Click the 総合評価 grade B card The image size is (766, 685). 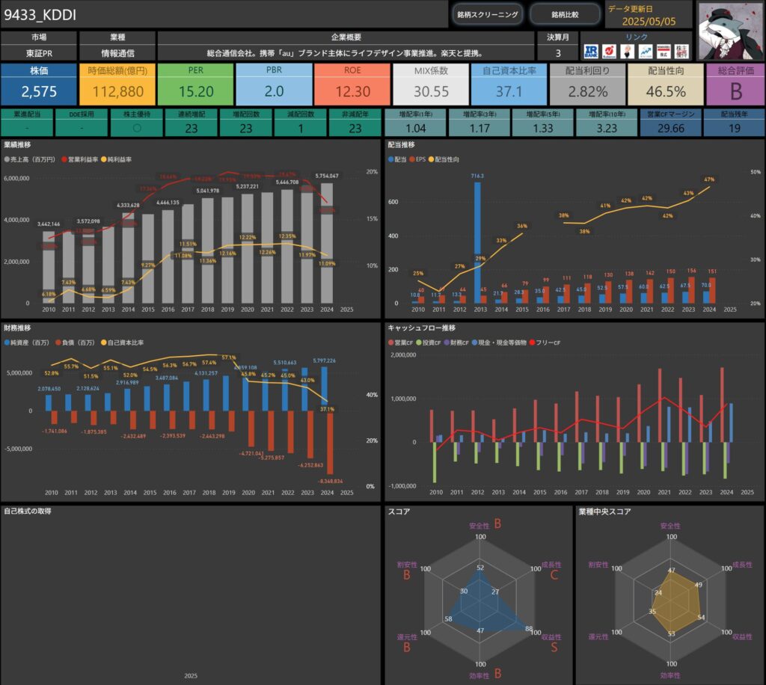[x=736, y=85]
